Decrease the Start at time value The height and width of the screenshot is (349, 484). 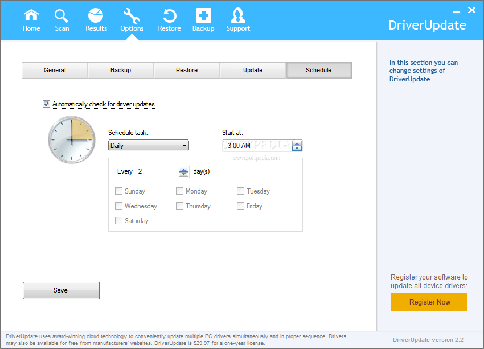point(297,148)
